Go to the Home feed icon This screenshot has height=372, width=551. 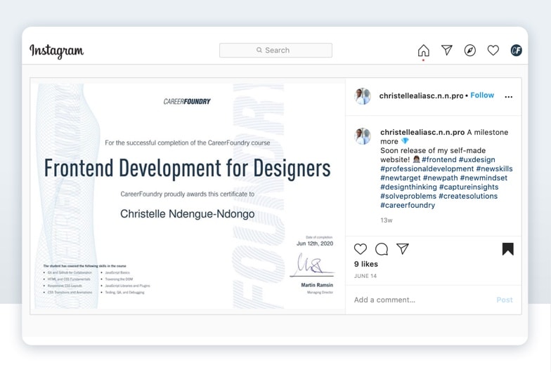[423, 51]
